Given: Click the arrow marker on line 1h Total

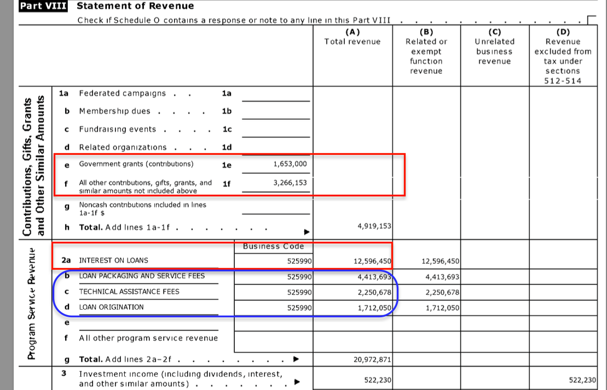Looking at the screenshot, I should 307,231.
